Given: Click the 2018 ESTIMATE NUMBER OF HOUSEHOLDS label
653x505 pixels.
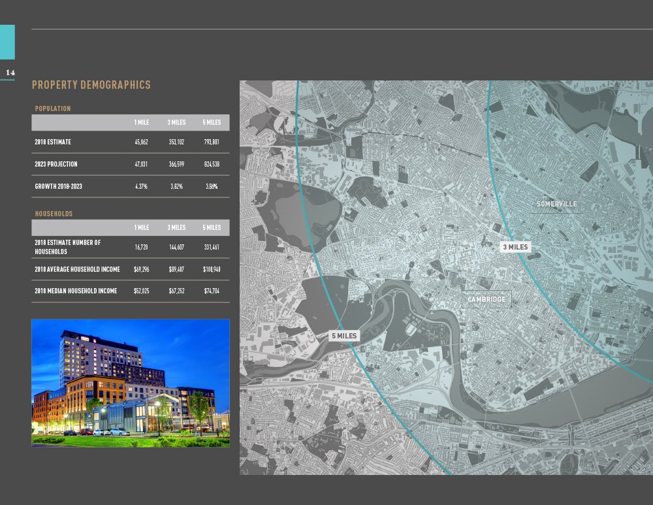Looking at the screenshot, I should [x=67, y=247].
